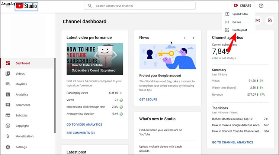Open the help question mark icon
Viewport: 279px width, 155px height.
[261, 6]
